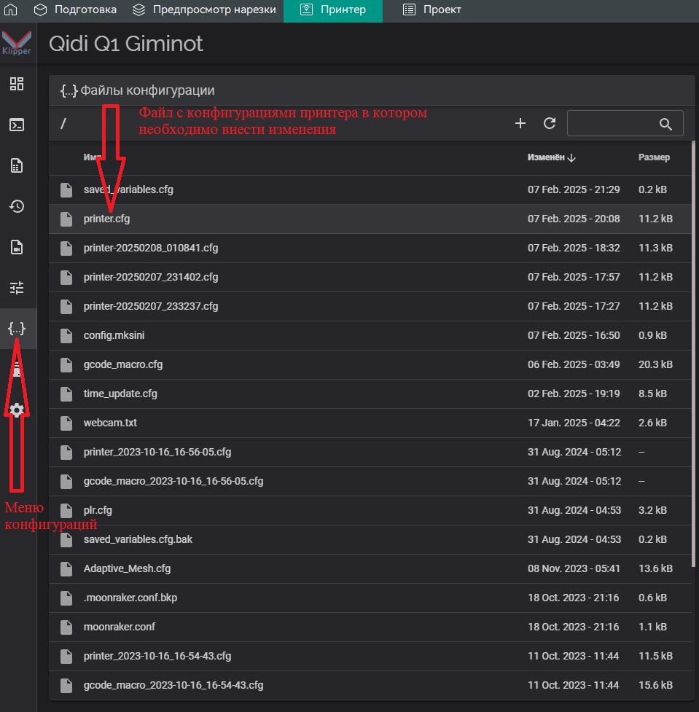The image size is (699, 712).
Task: Open gcode_macro_2023-10-16_16-56-05.cfg
Action: click(370, 481)
